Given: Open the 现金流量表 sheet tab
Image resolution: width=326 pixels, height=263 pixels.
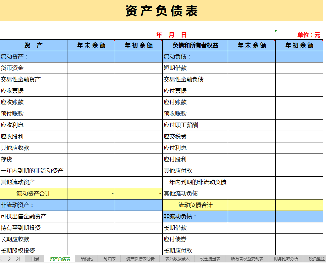Looking at the screenshot, I should [x=210, y=259].
